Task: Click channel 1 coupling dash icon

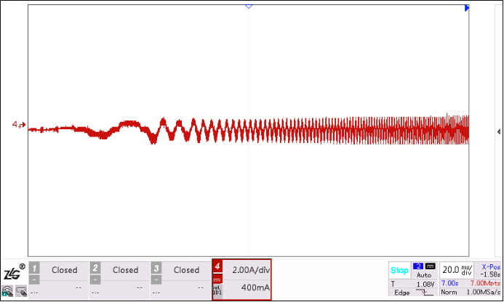Action: pos(34,279)
